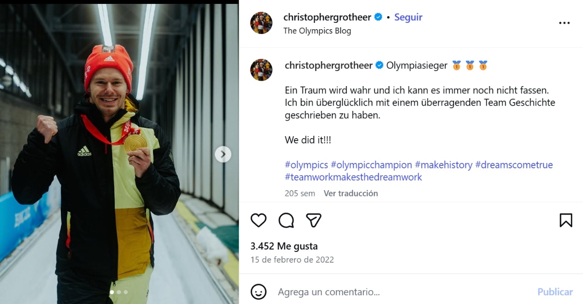
Task: Translate caption with Ver traducción
Action: pos(351,193)
